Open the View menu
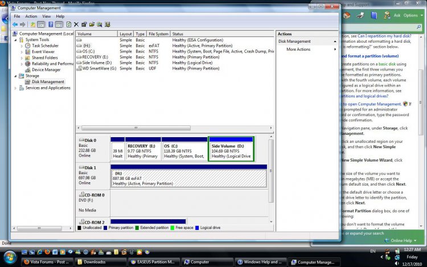 [x=46, y=17]
